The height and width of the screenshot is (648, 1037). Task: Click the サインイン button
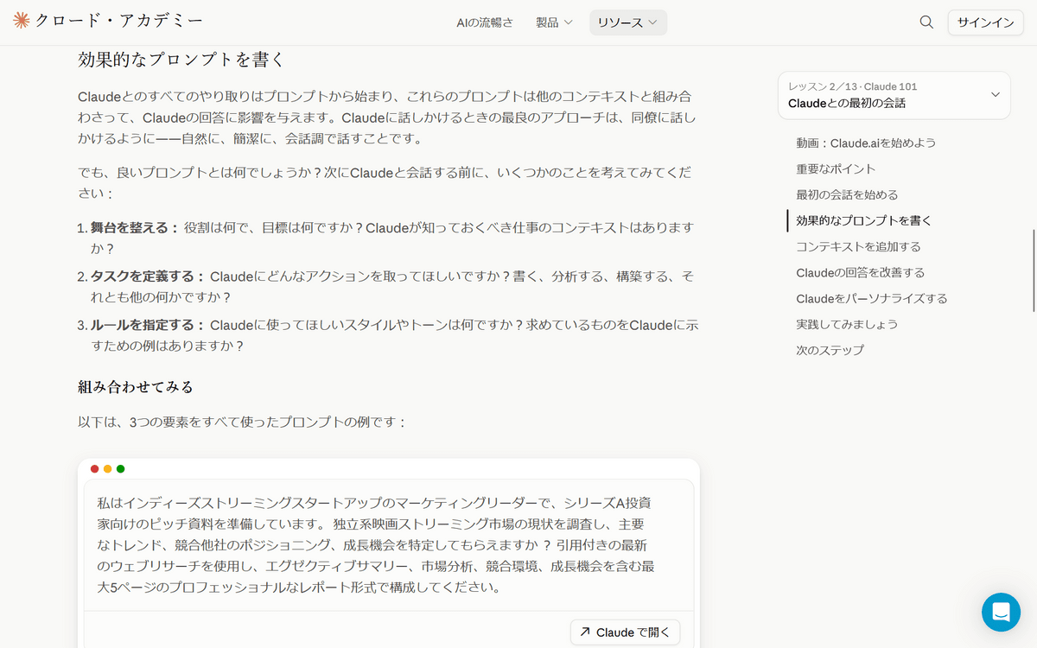(986, 22)
